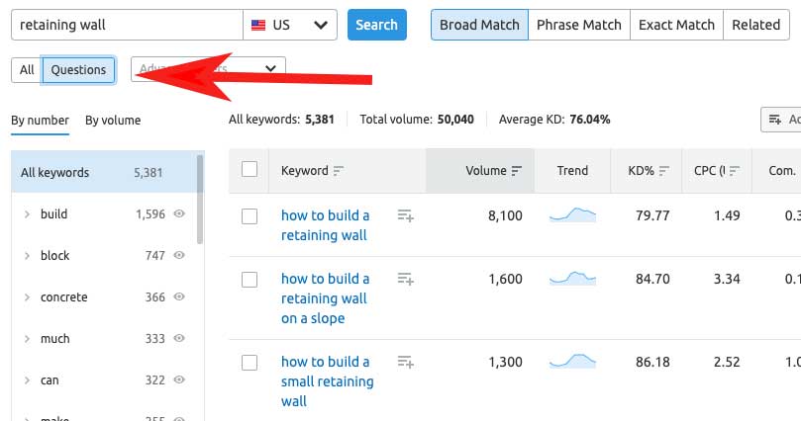View trend sparkline for the 8,100 volume keyword
801x421 pixels.
[x=572, y=214]
